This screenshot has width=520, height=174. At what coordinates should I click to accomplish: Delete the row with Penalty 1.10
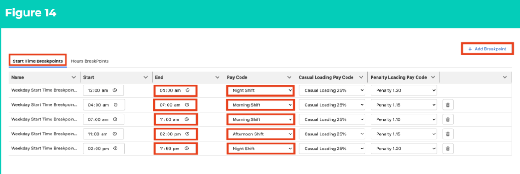[448, 119]
